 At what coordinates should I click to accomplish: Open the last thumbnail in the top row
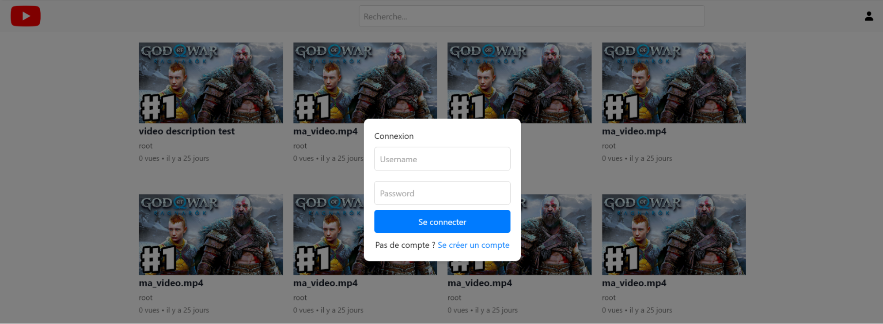click(673, 83)
